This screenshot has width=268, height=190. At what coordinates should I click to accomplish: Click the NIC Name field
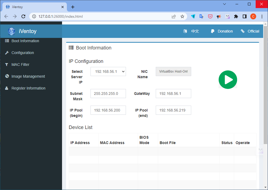coord(173,71)
